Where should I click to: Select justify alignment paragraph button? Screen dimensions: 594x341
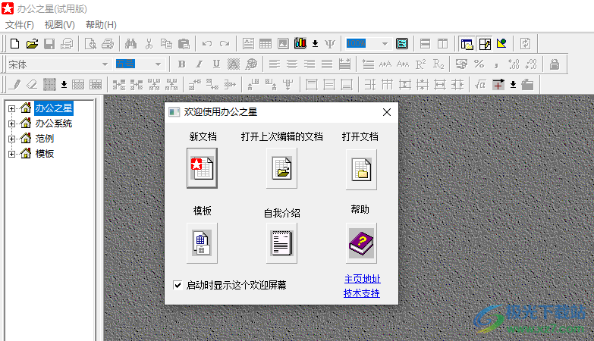(327, 64)
